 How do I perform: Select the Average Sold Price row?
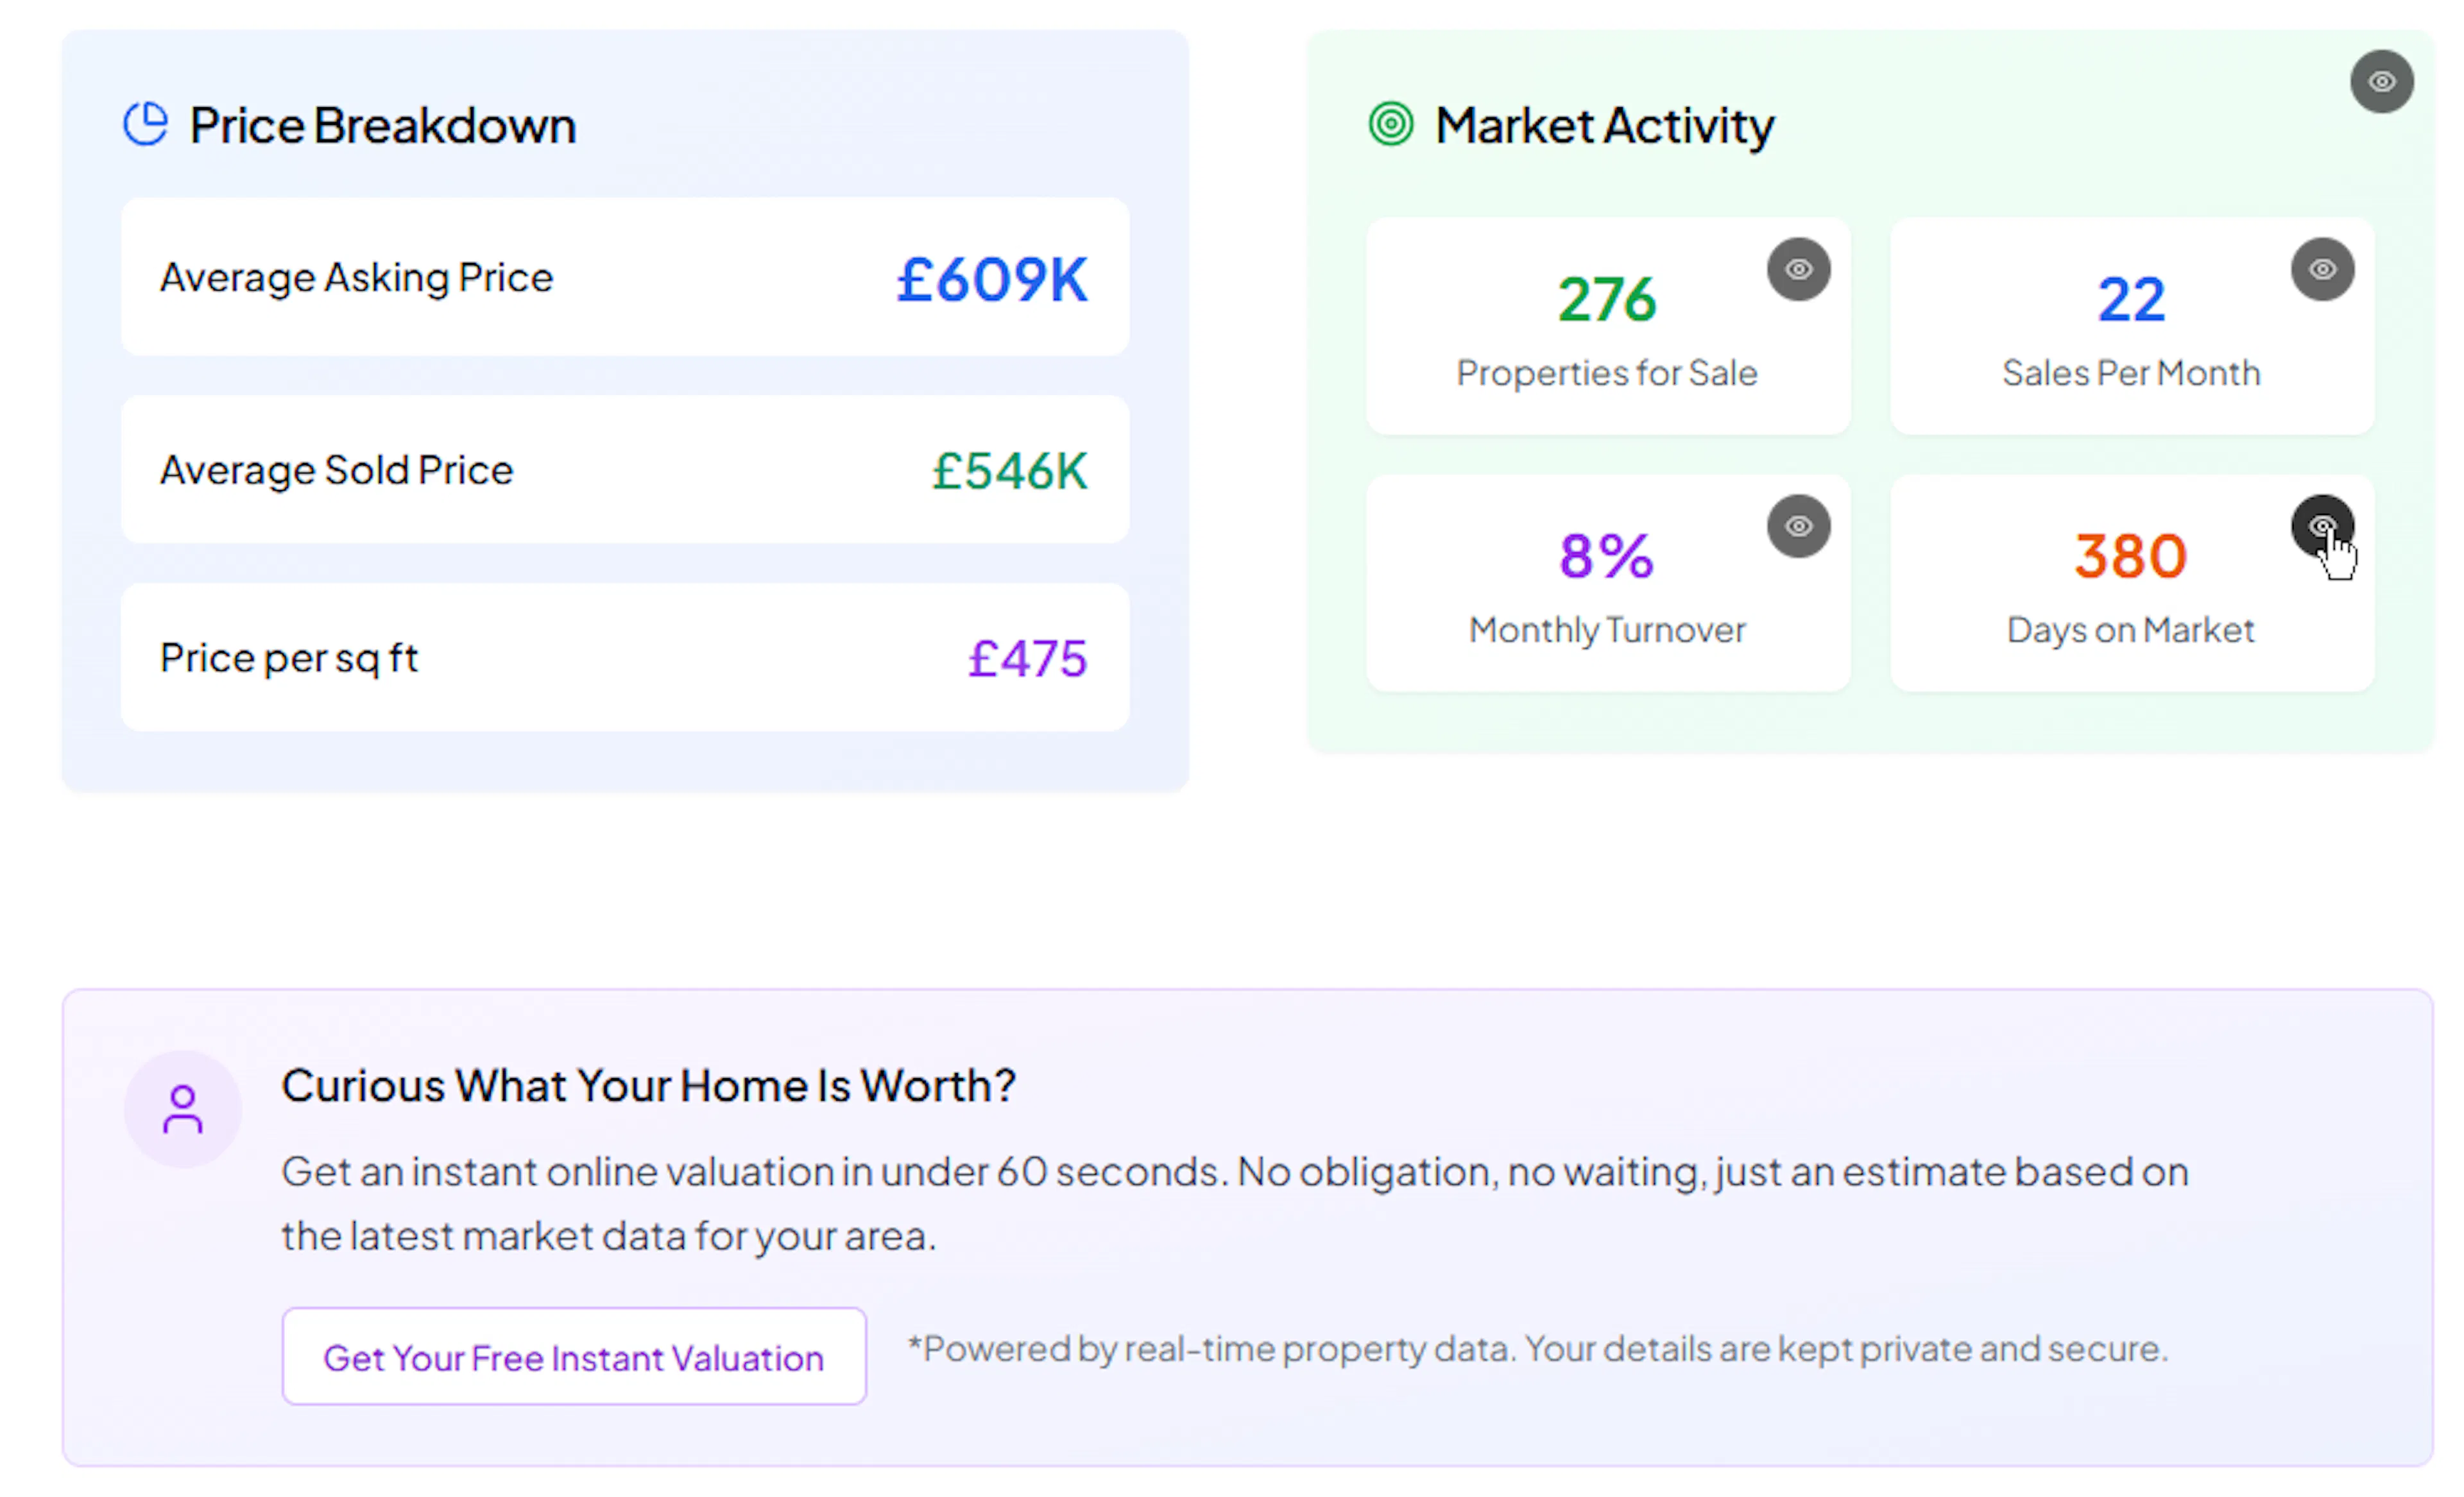625,471
